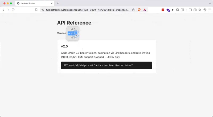The height and width of the screenshot is (117, 213).
Task: Click the v2.0 card heading
Action: coord(64,46)
